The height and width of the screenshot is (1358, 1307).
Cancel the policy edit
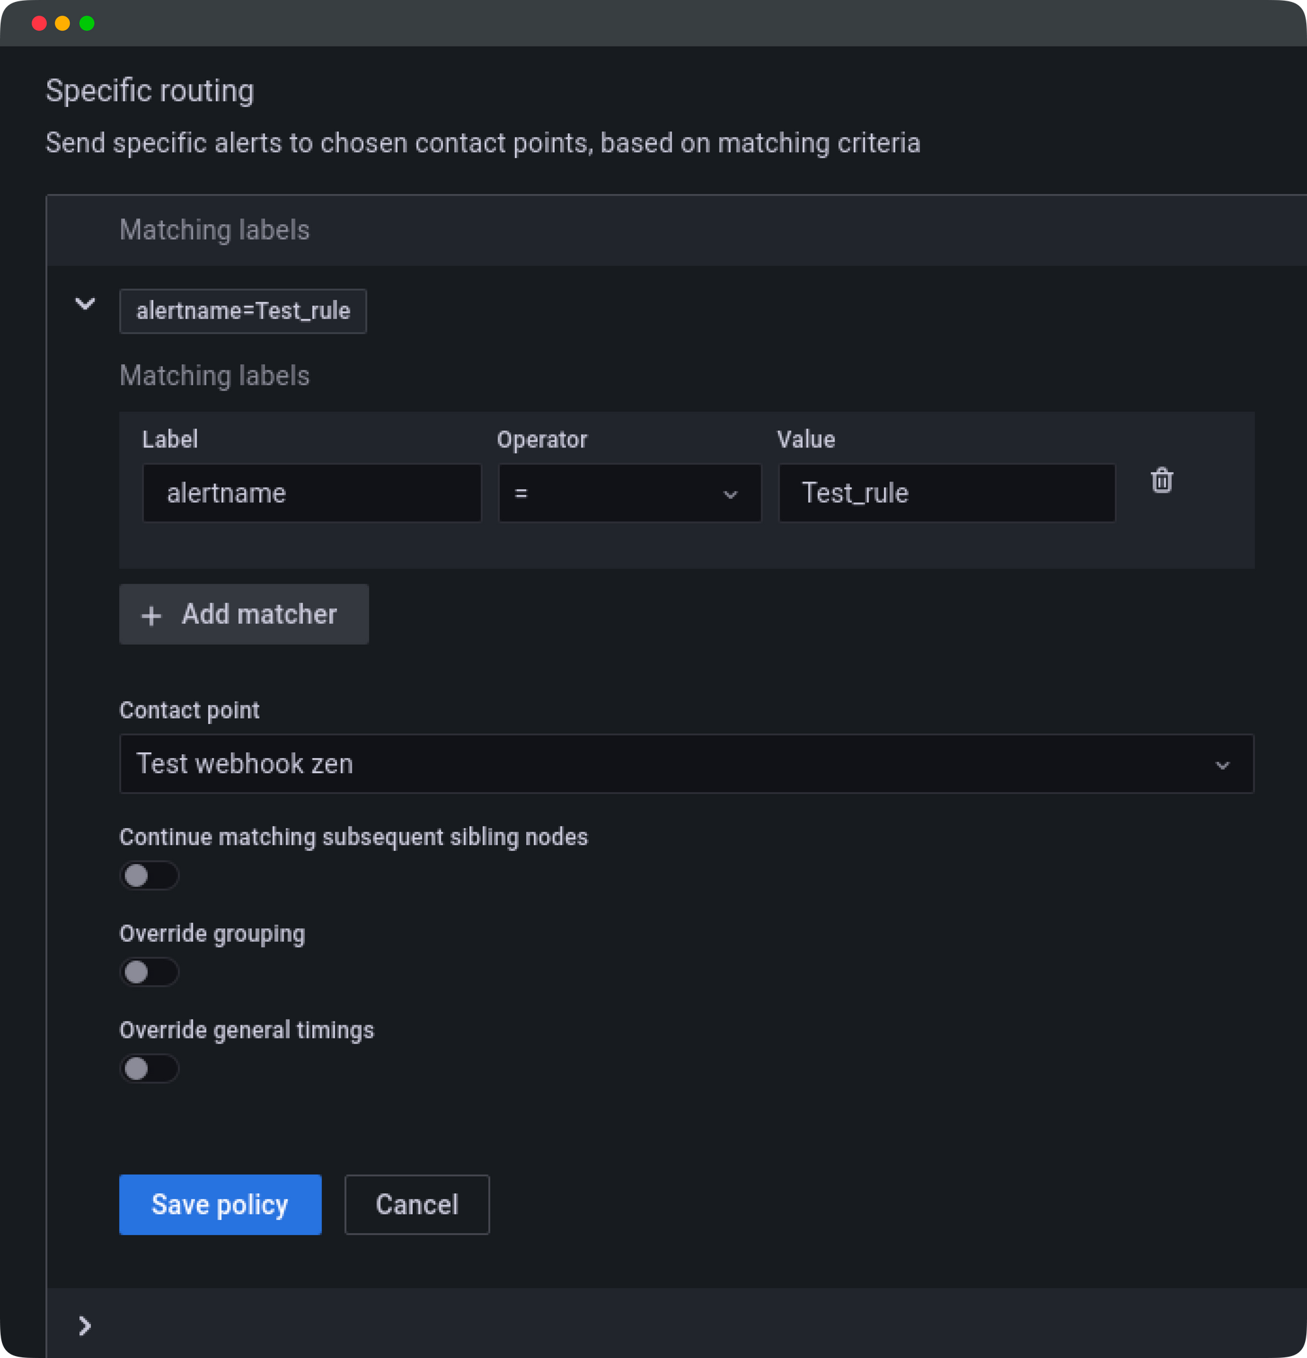click(x=416, y=1204)
